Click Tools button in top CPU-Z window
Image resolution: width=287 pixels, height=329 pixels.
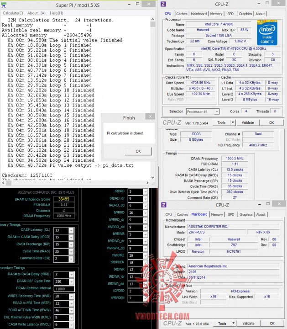point(221,123)
